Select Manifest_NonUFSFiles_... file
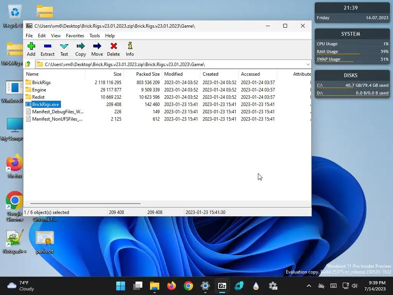Screen dimensions: 393x295 (x=57, y=119)
